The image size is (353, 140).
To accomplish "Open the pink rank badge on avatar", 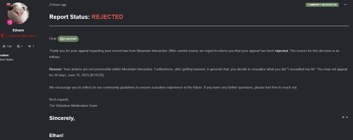I will tap(10, 22).
